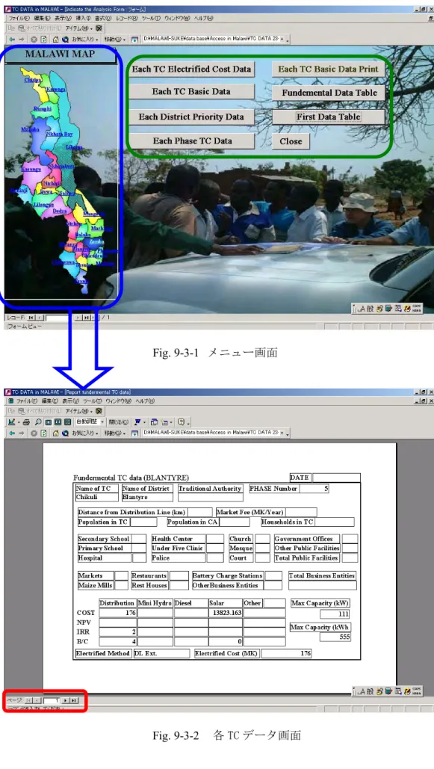Open Office Links icon in the Report toolbar
Image resolution: width=434 pixels, height=769 pixels.
pos(138,421)
